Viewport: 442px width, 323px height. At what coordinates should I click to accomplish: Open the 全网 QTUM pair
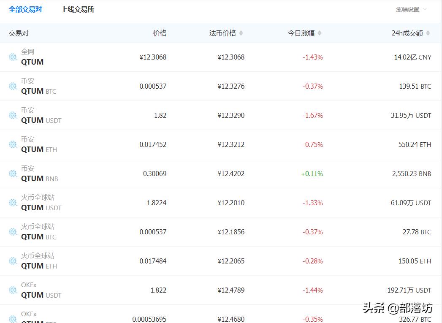(x=33, y=57)
